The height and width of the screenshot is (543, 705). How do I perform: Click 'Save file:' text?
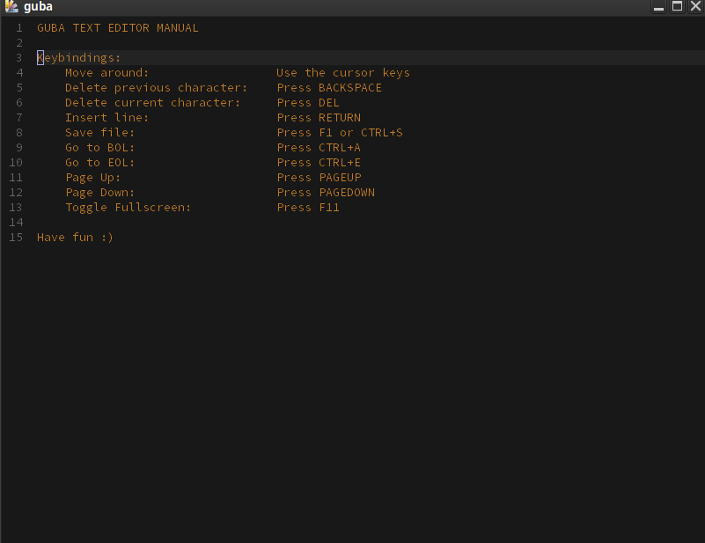(99, 133)
